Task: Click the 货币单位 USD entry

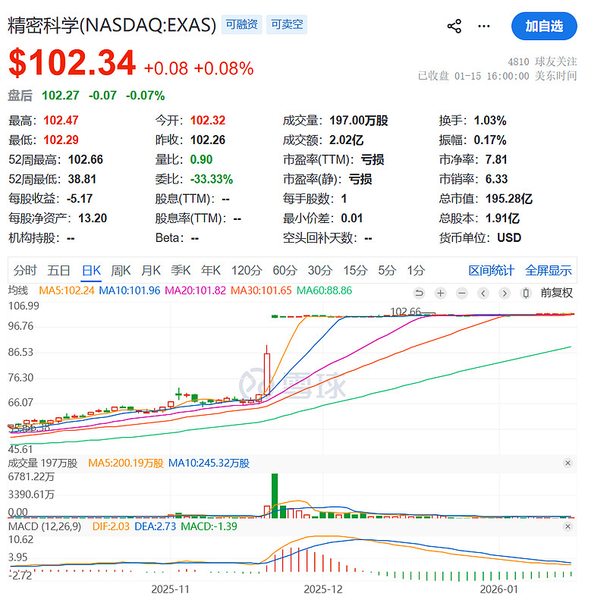Action: [480, 237]
